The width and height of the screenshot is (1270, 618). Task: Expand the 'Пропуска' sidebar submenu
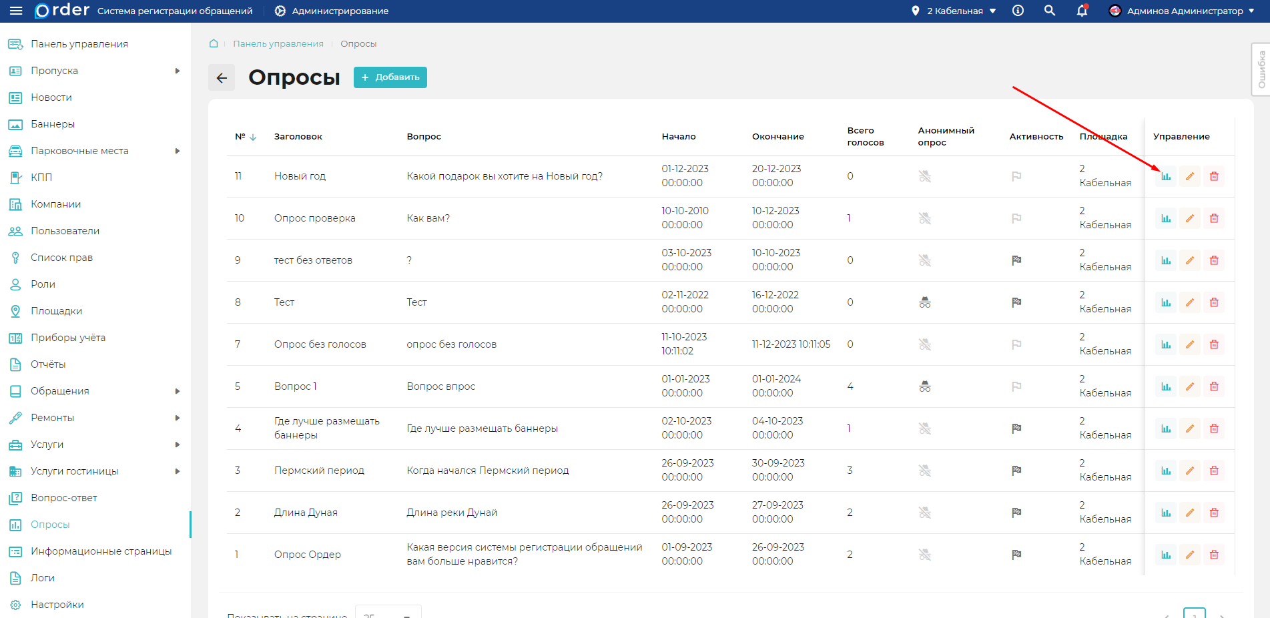(x=177, y=71)
